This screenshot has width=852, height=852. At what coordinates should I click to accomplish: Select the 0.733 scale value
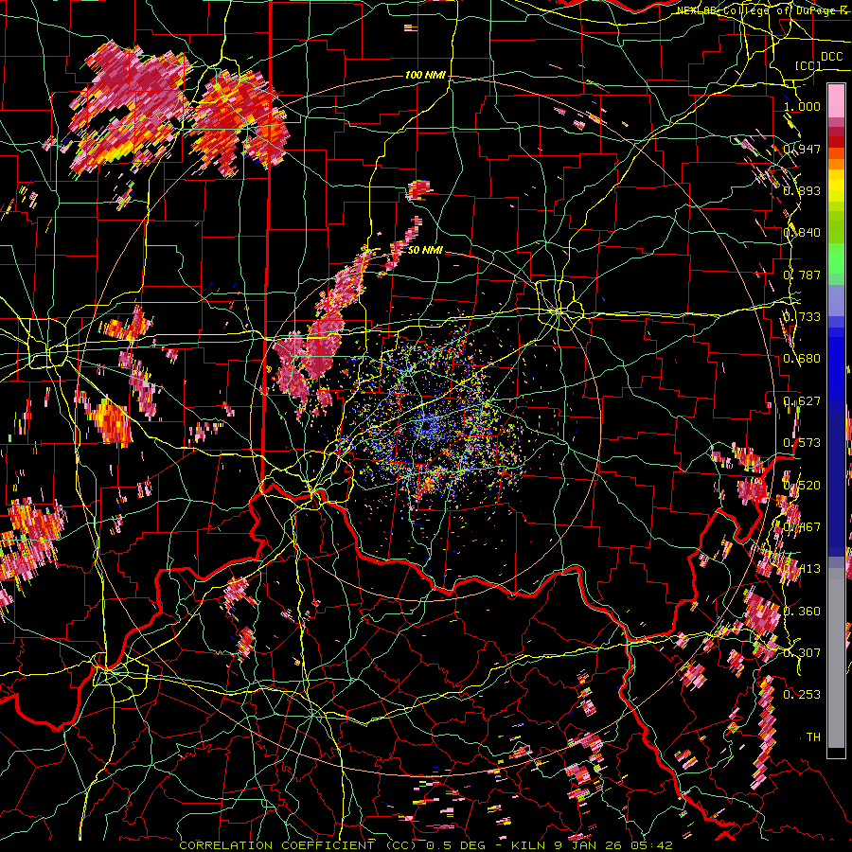tap(802, 317)
